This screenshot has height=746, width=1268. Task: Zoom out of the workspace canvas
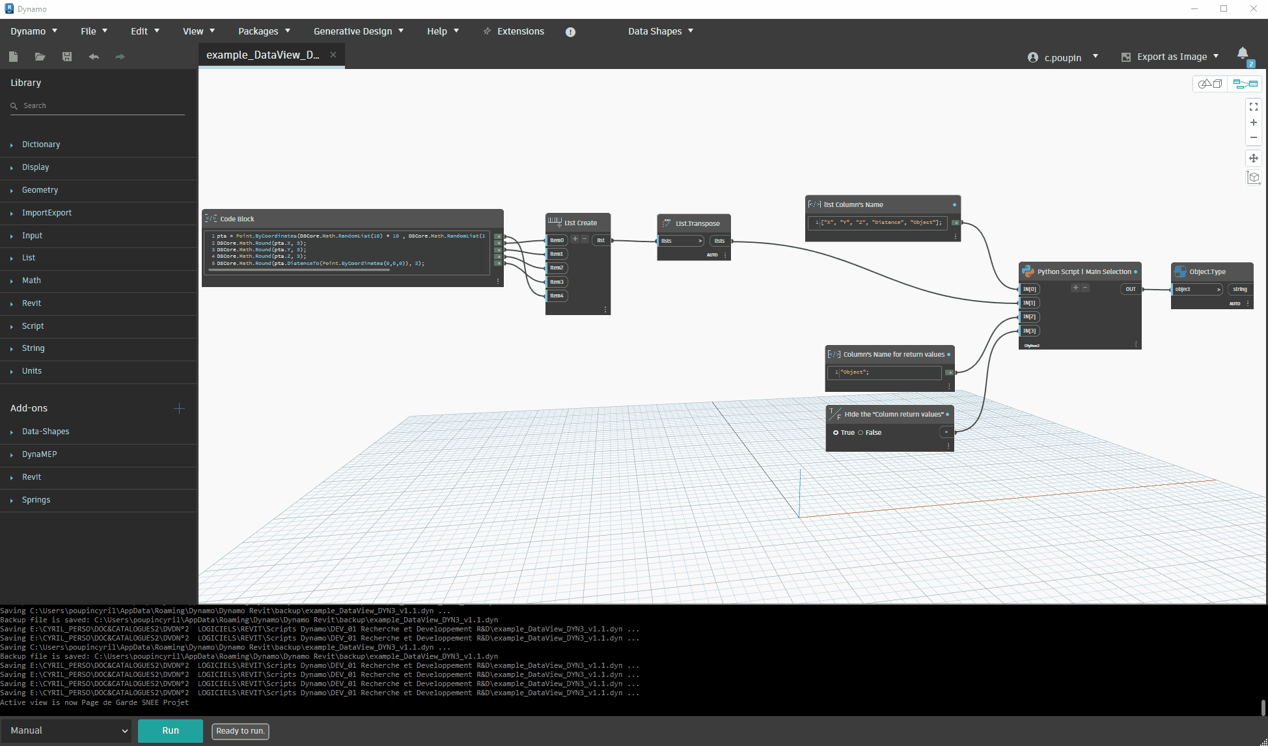tap(1254, 137)
